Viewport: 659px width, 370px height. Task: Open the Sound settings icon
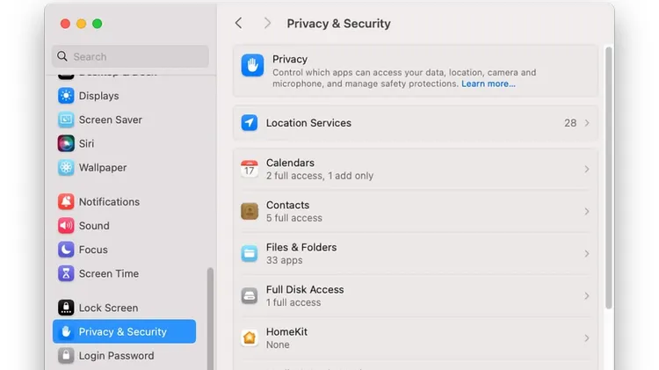tap(66, 226)
